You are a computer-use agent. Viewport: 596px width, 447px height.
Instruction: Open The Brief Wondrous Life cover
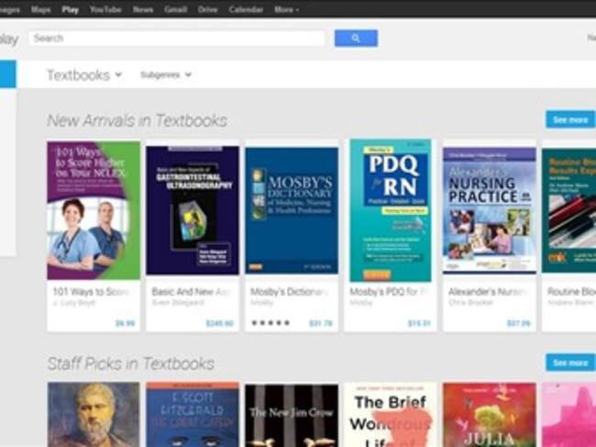click(391, 415)
